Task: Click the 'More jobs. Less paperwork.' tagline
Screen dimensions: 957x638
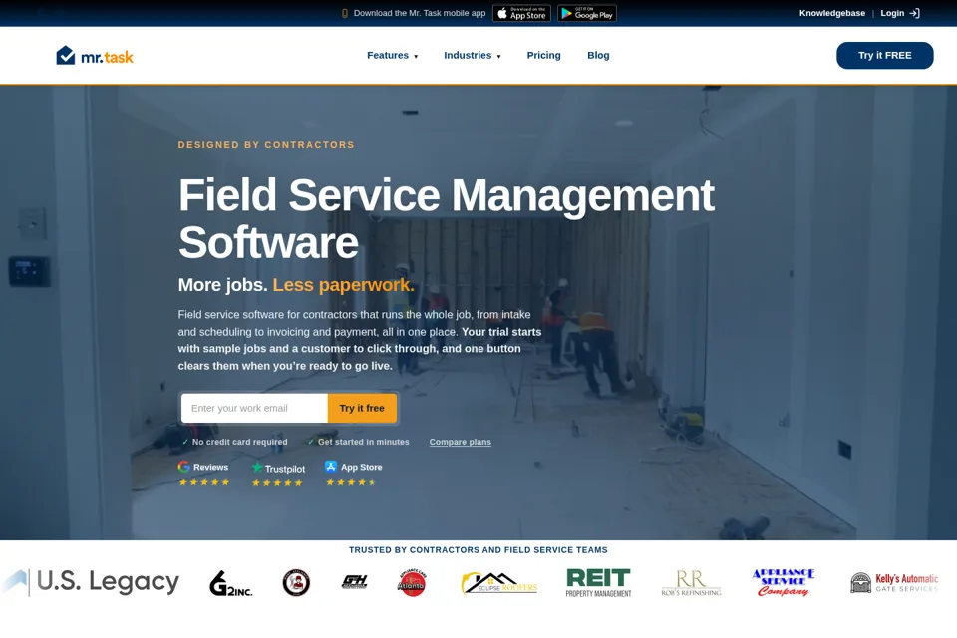Action: click(x=296, y=285)
